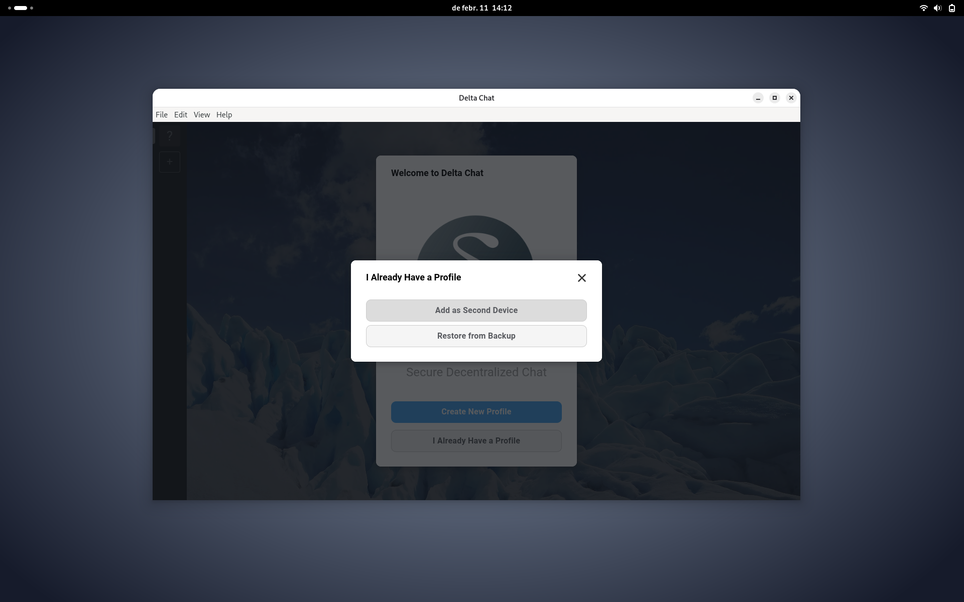
Task: Open the View menu
Action: 202,114
